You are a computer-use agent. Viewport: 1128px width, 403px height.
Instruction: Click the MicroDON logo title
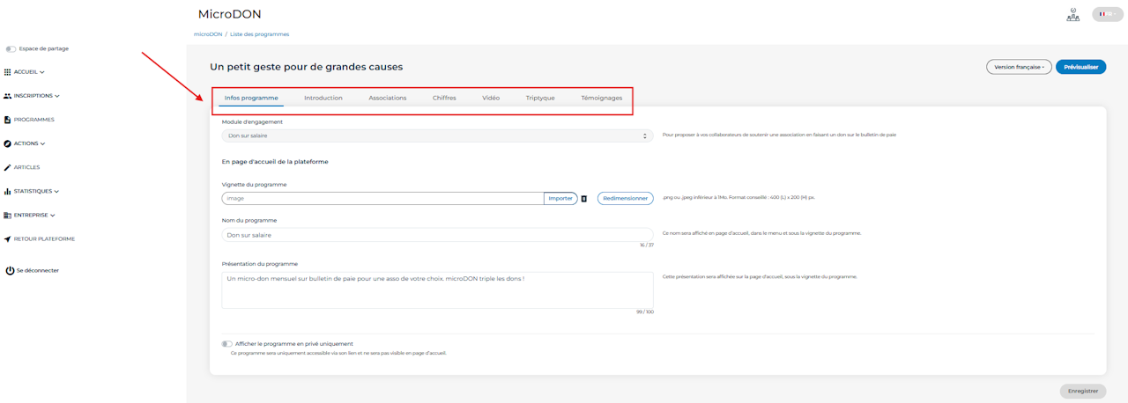tap(230, 14)
